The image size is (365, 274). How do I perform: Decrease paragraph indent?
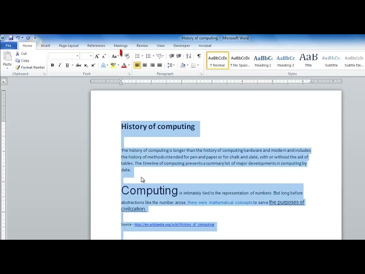click(x=172, y=56)
